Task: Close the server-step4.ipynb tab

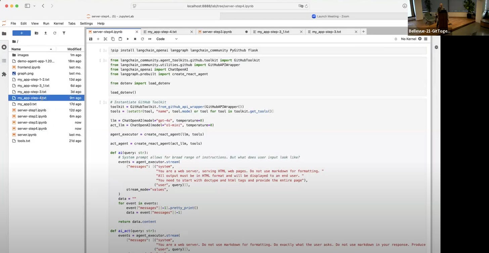Action: pos(137,32)
